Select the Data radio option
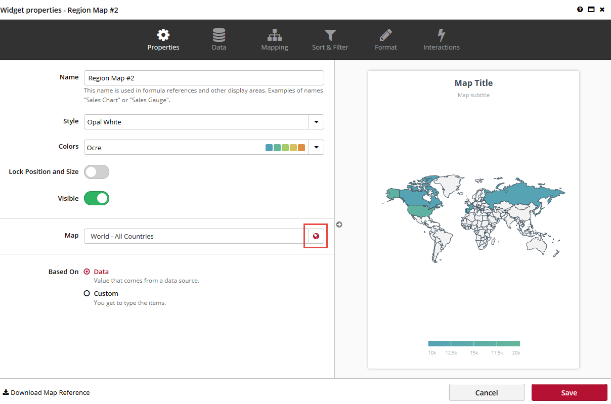 click(86, 272)
